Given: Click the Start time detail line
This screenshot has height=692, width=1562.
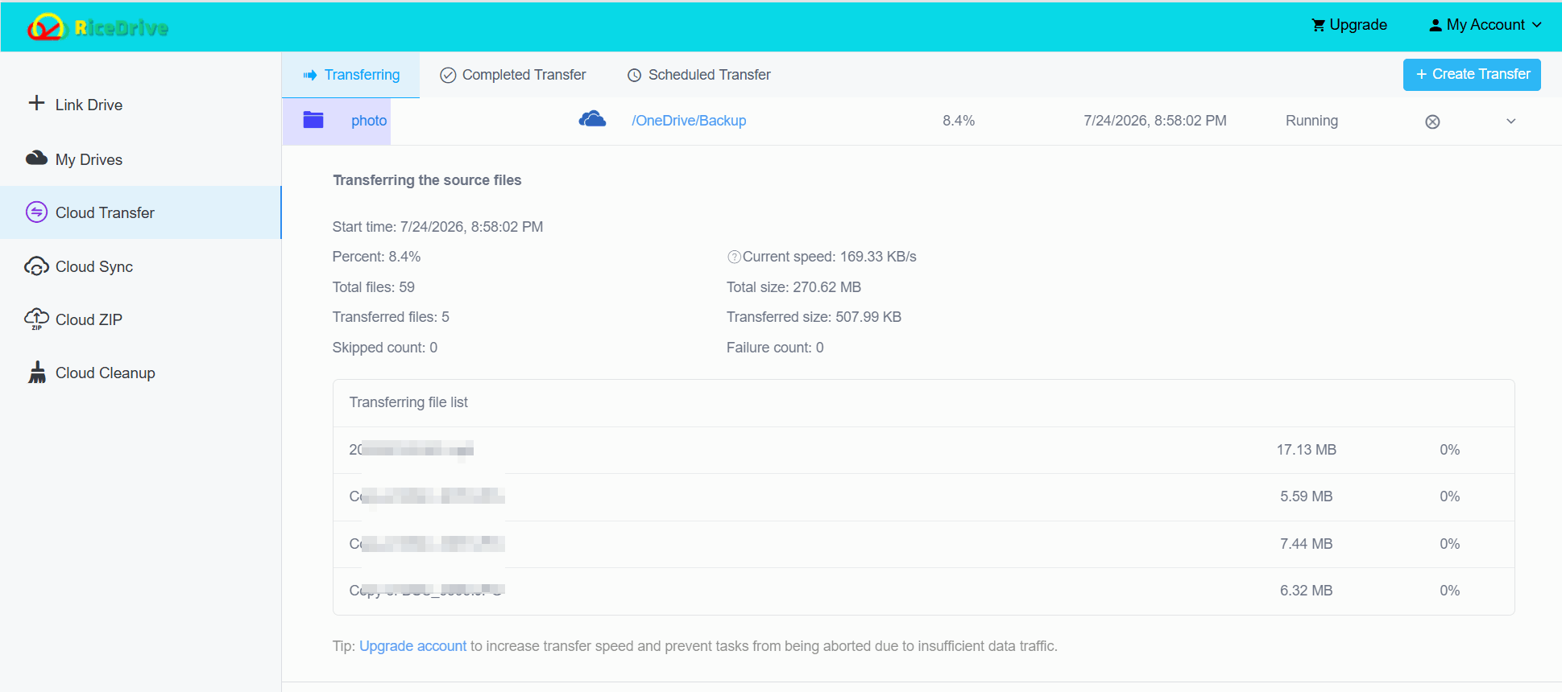Looking at the screenshot, I should pyautogui.click(x=437, y=227).
